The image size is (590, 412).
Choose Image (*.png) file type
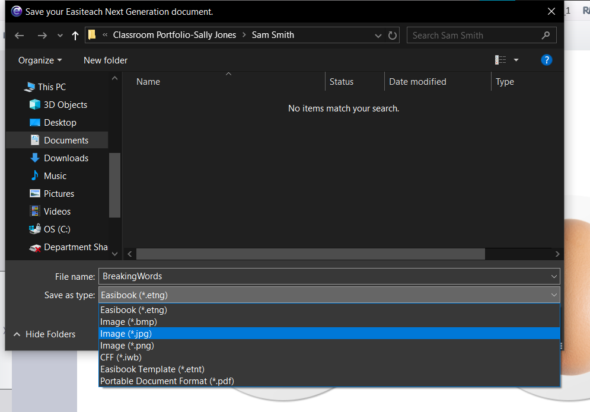tap(329, 346)
